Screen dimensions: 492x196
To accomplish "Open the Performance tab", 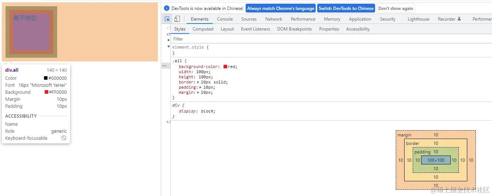I will pyautogui.click(x=303, y=19).
